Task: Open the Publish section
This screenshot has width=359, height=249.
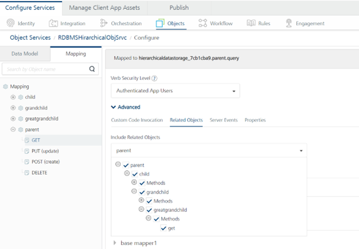Action: tap(179, 7)
